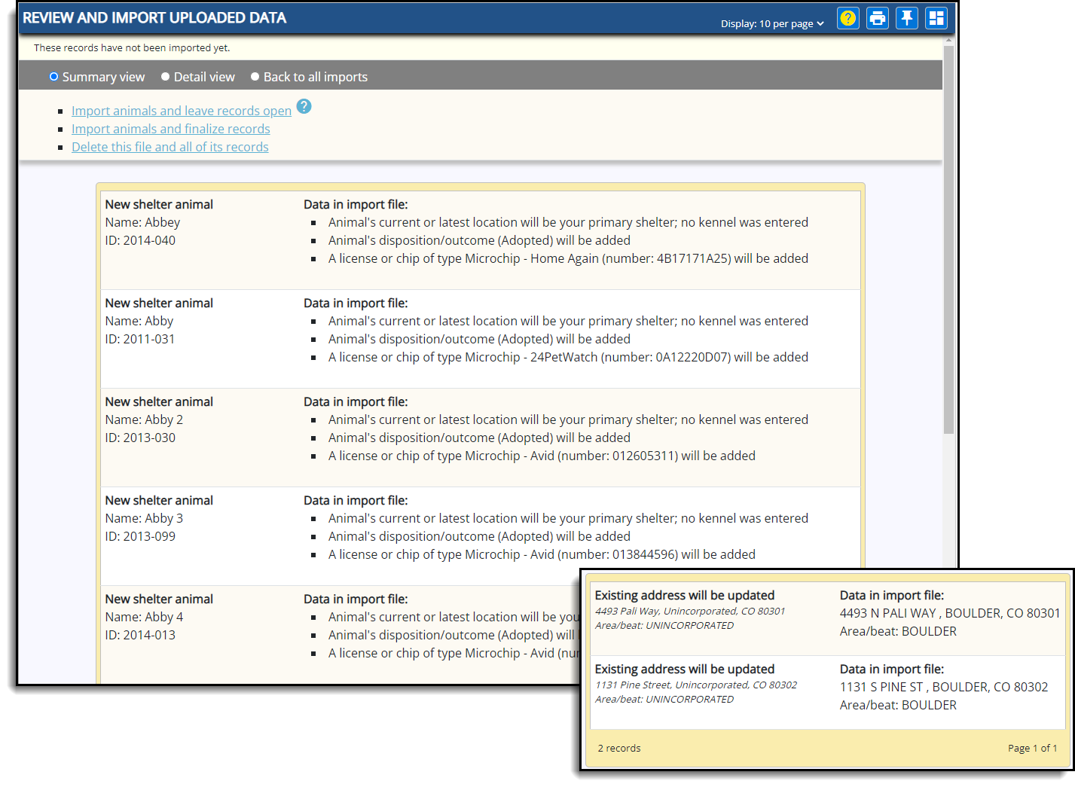Click '4493 N PALI WAY, BOULDER' import address
Screen dimensions: 1075x787
point(950,613)
